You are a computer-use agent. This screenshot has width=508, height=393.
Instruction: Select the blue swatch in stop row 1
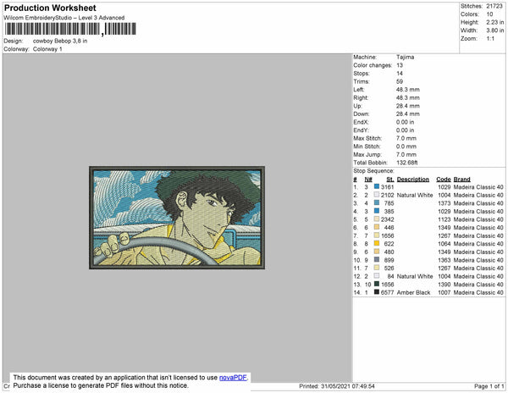point(377,186)
